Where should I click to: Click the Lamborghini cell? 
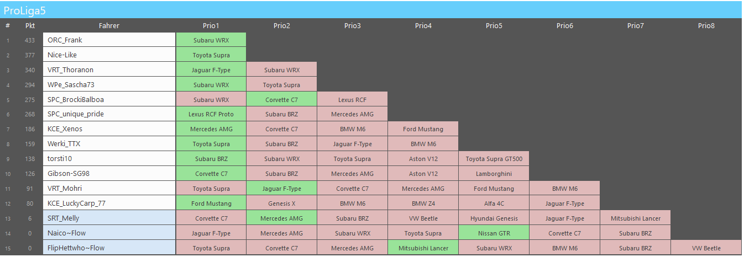pyautogui.click(x=494, y=174)
